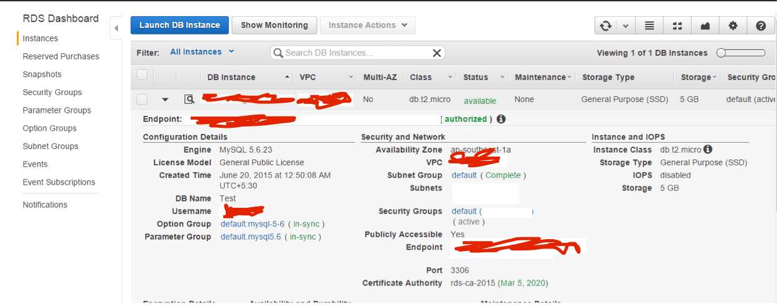Click the Multi-AZ column header

380,77
